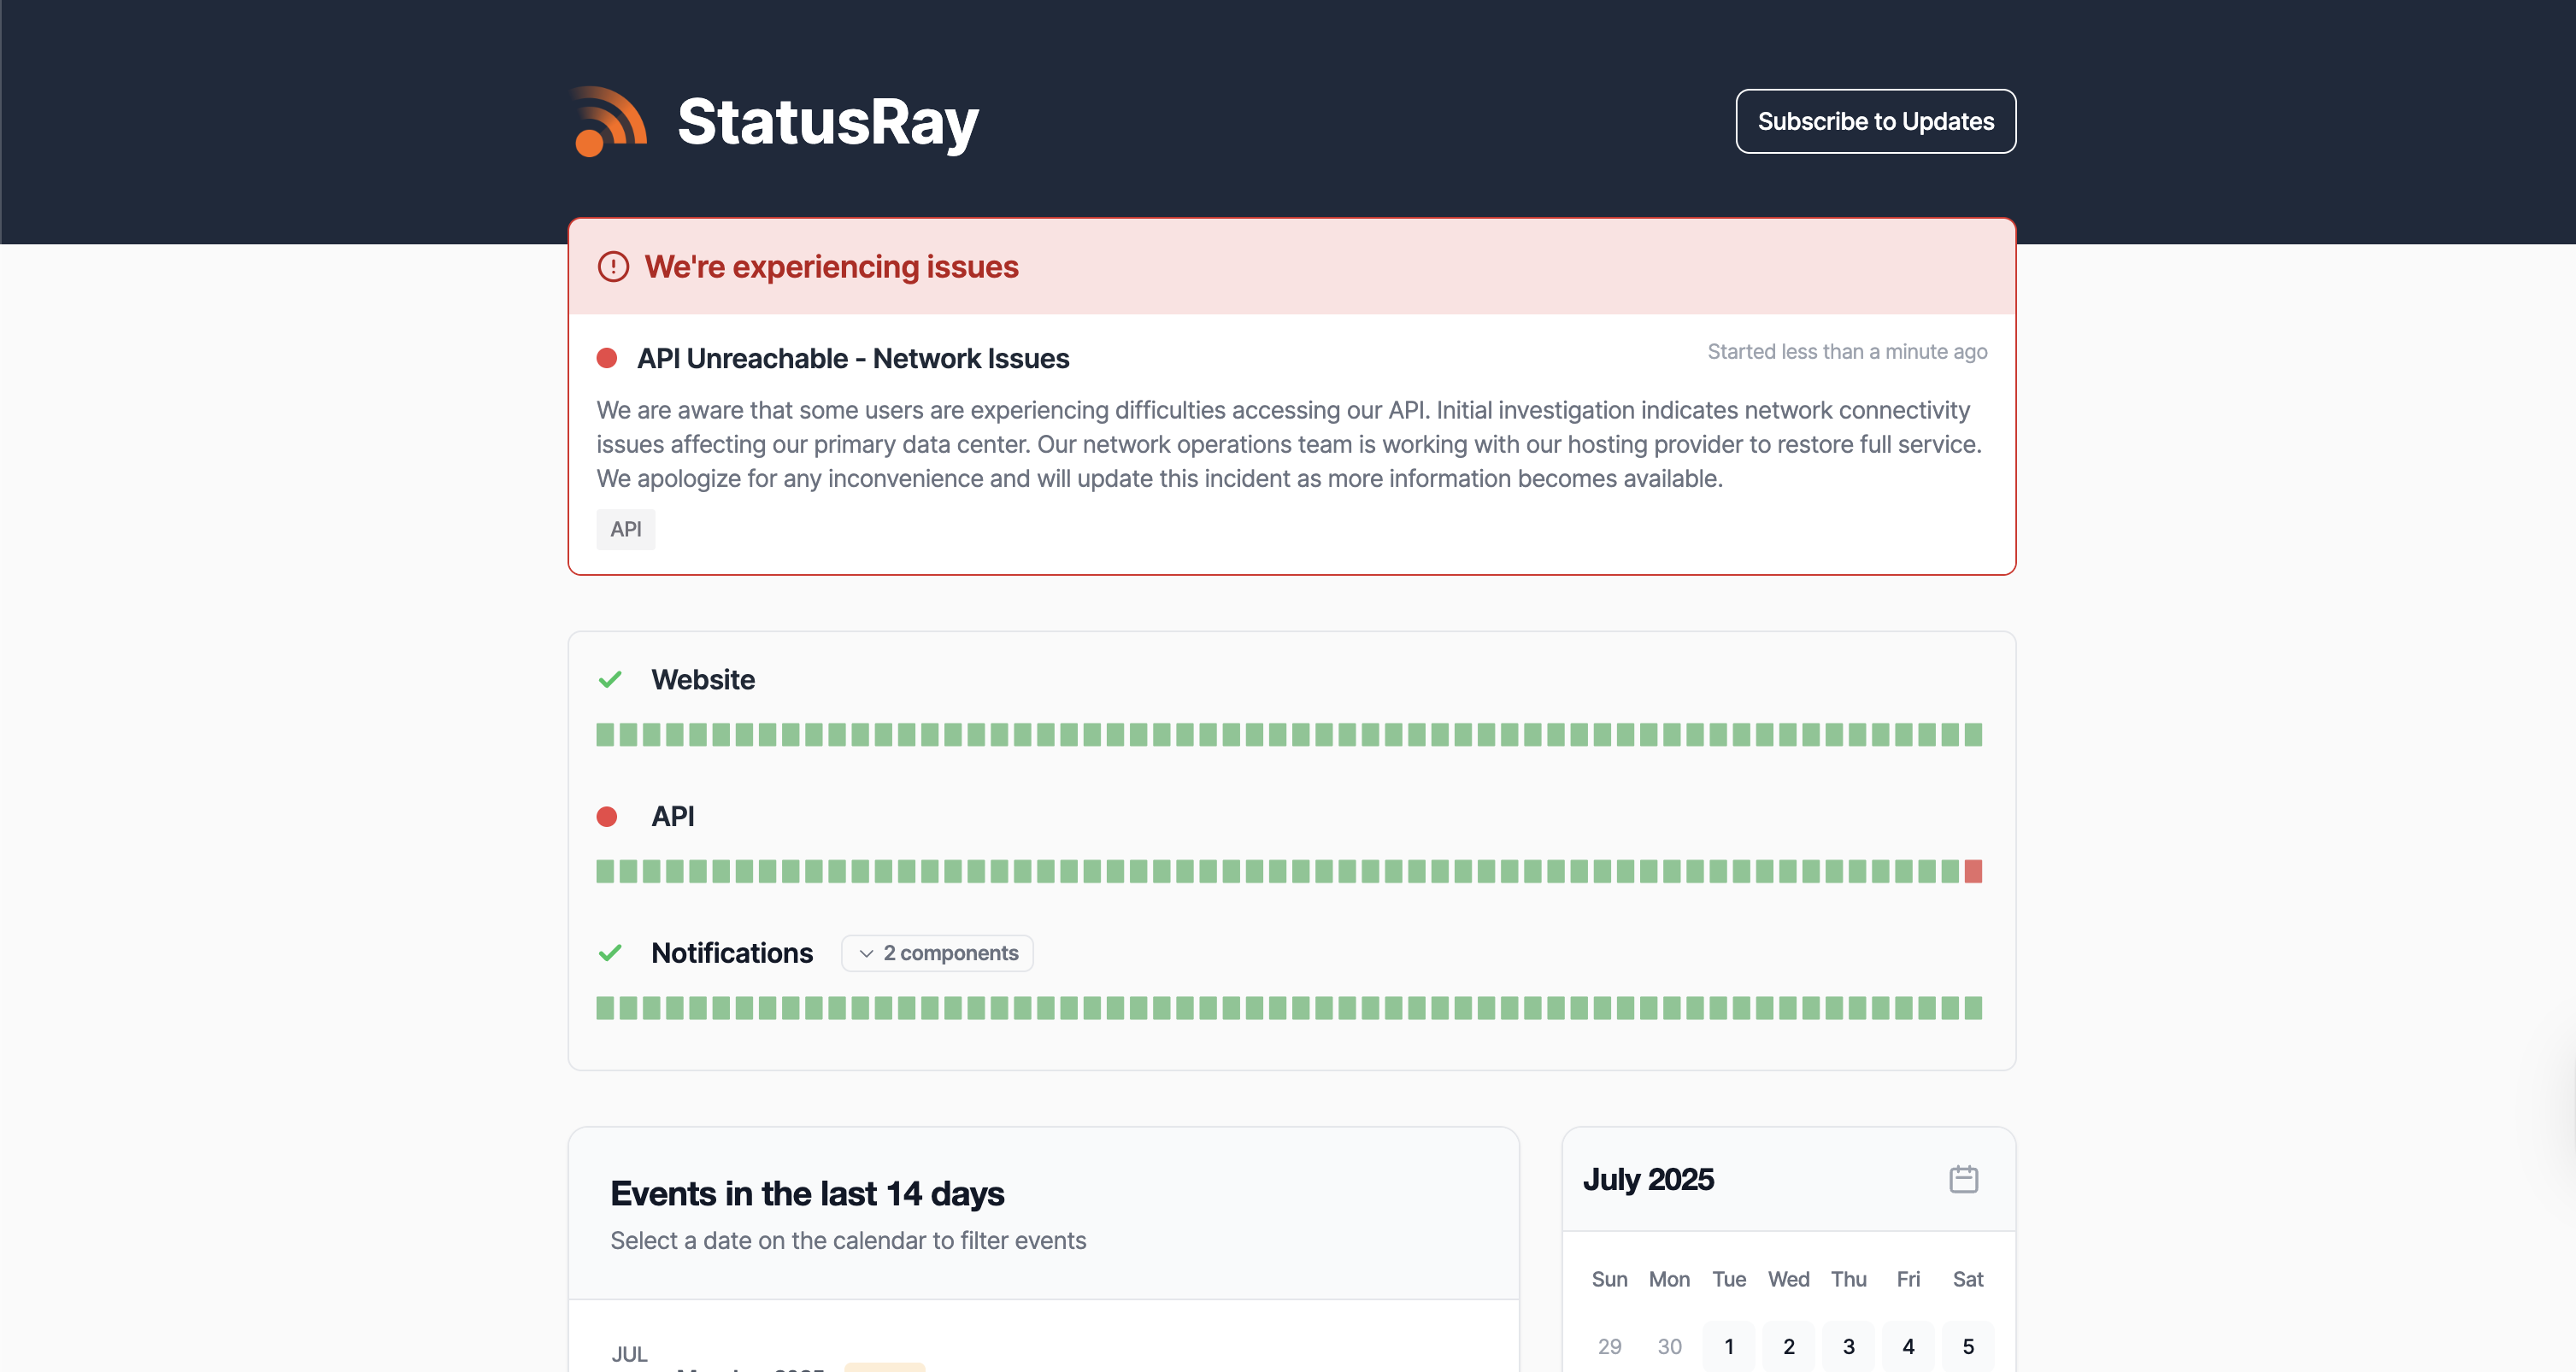Expand the Notifications 2 components dropdown
The width and height of the screenshot is (2576, 1372).
coord(938,953)
